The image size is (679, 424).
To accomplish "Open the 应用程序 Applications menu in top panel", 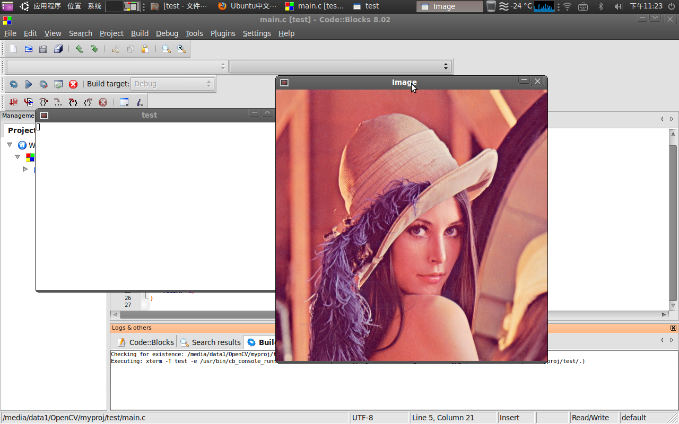I will [x=47, y=6].
